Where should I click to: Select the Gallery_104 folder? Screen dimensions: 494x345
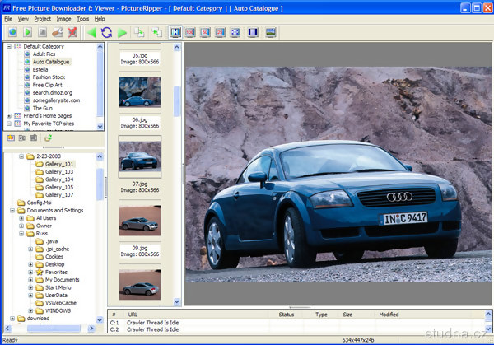pyautogui.click(x=59, y=179)
